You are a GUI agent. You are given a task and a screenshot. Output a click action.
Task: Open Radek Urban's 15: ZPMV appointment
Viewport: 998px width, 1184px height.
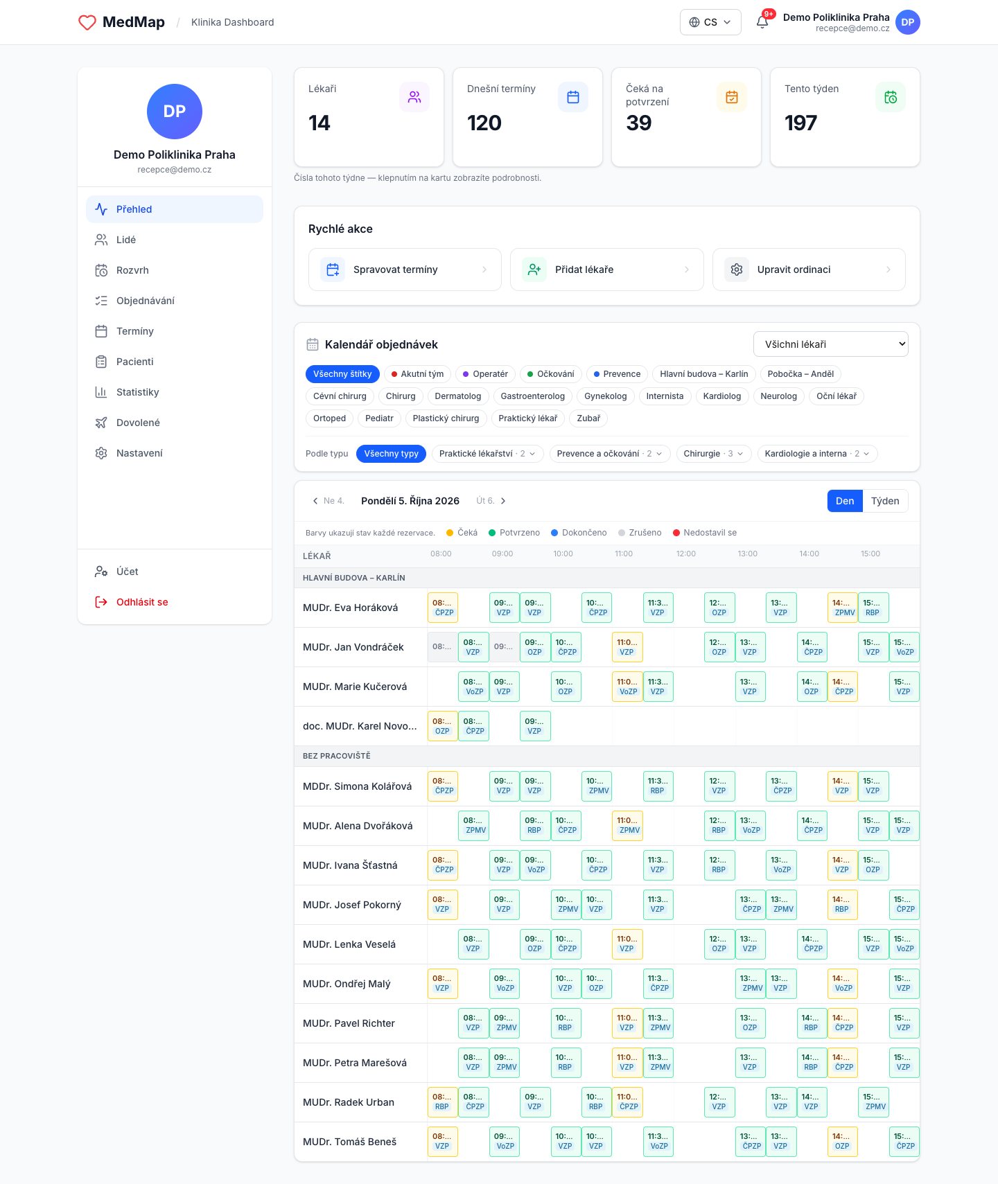(x=873, y=1102)
